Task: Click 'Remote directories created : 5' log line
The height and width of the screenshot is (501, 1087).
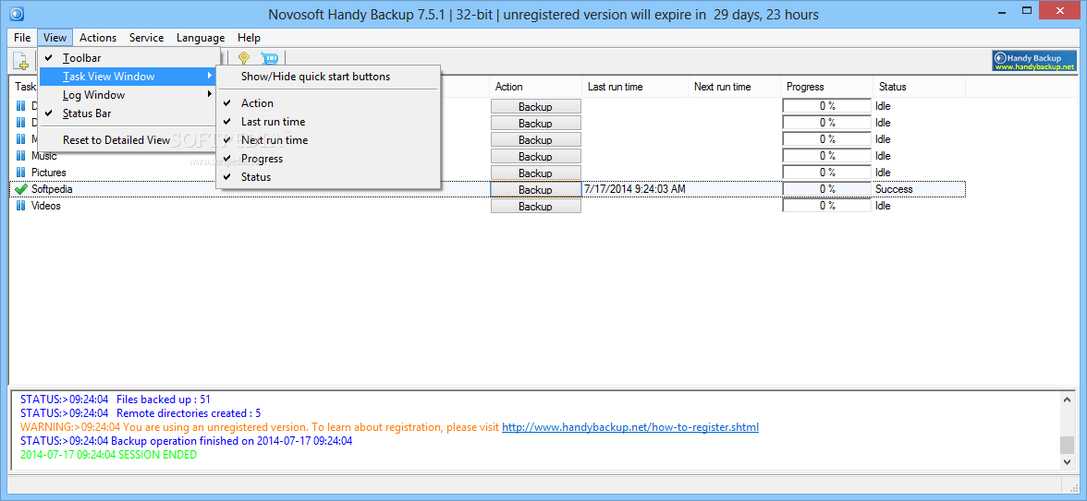Action: (140, 413)
